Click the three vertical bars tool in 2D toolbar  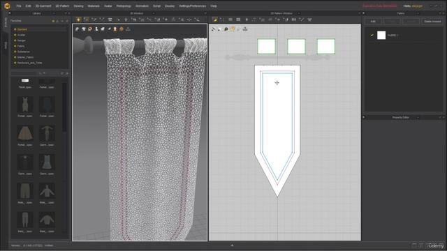[294, 20]
